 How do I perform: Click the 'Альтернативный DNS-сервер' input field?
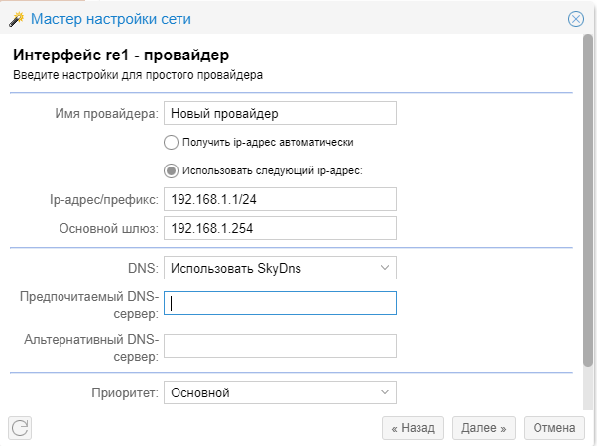click(280, 346)
